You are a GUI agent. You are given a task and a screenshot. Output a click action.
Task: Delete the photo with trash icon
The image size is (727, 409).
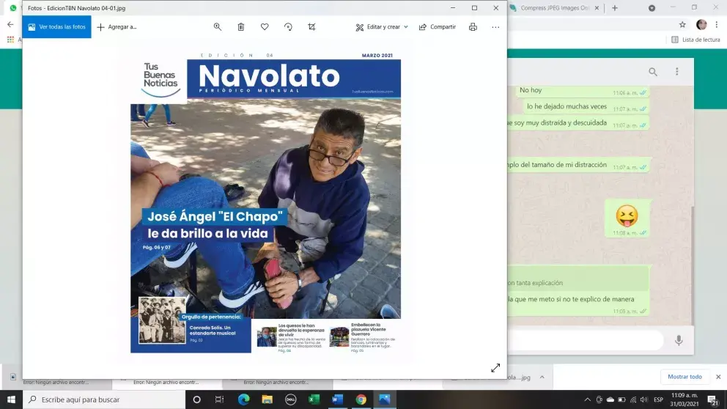[241, 27]
